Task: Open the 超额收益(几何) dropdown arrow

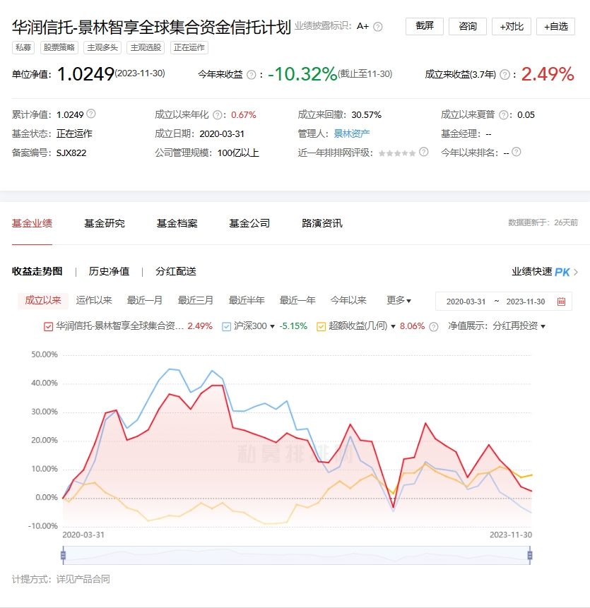Action: (x=393, y=326)
